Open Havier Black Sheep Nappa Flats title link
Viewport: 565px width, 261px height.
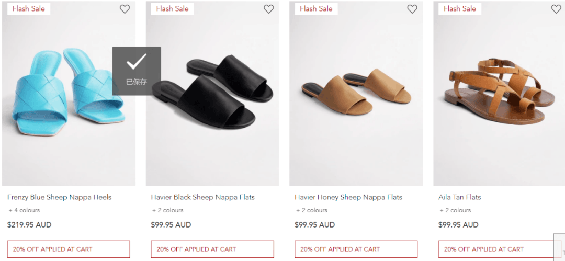[203, 197]
